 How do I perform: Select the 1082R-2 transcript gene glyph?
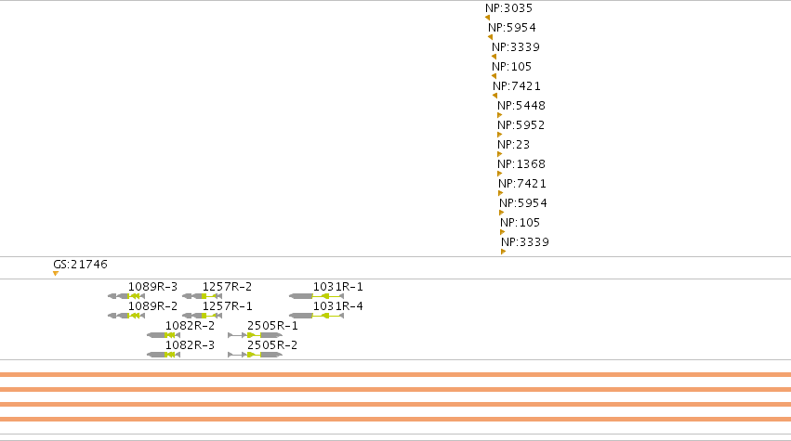164,335
